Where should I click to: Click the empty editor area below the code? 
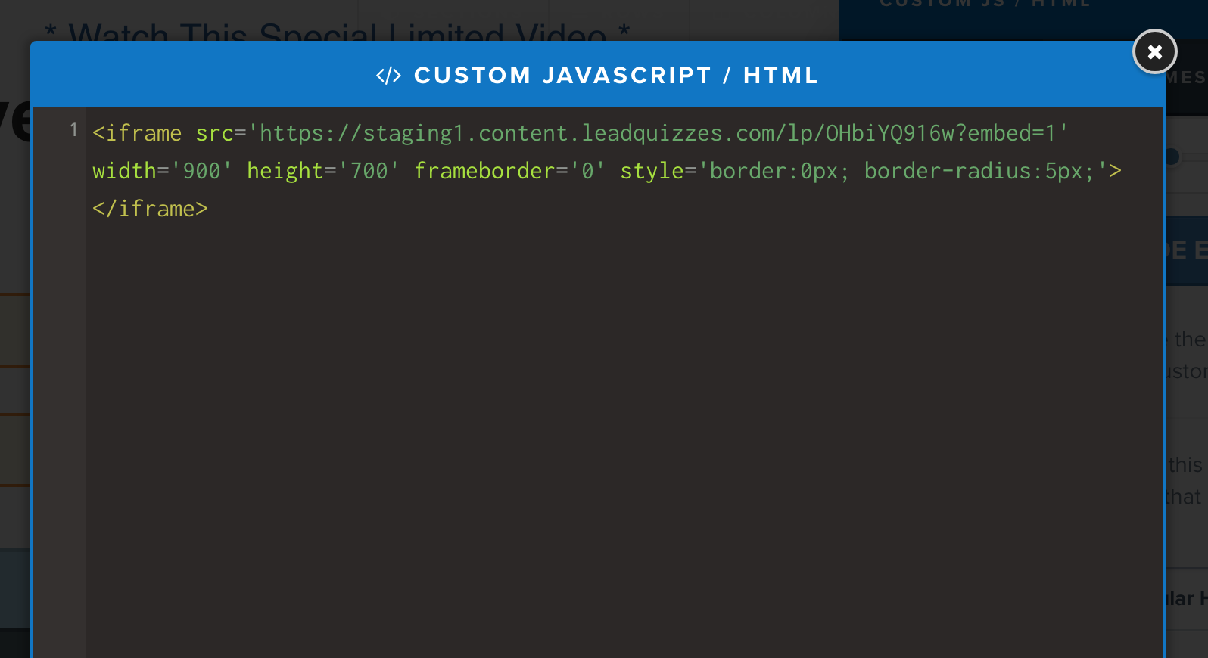624,439
